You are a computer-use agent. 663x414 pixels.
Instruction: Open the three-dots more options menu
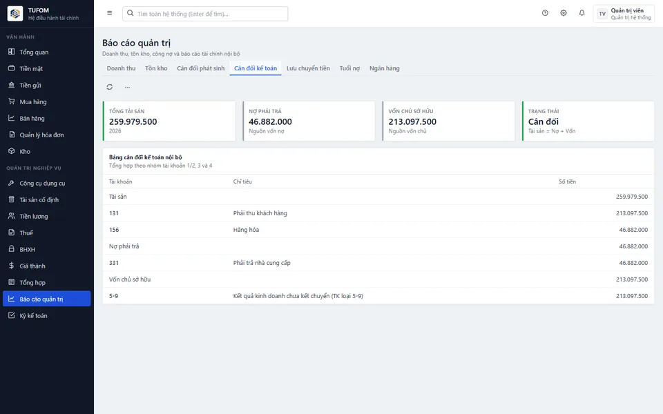(x=127, y=87)
